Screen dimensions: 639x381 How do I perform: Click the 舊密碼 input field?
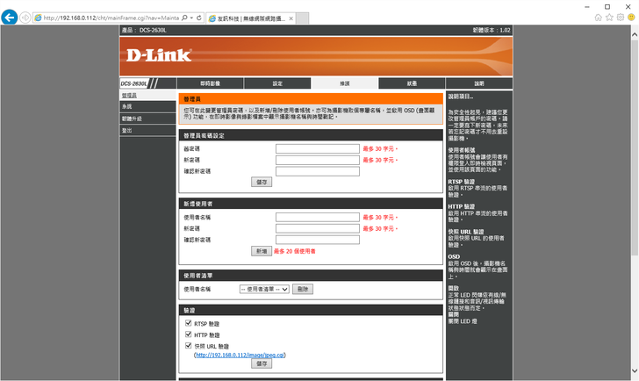(x=317, y=149)
